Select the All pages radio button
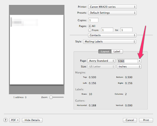This screenshot has height=126, width=157. pyautogui.click(x=90, y=26)
